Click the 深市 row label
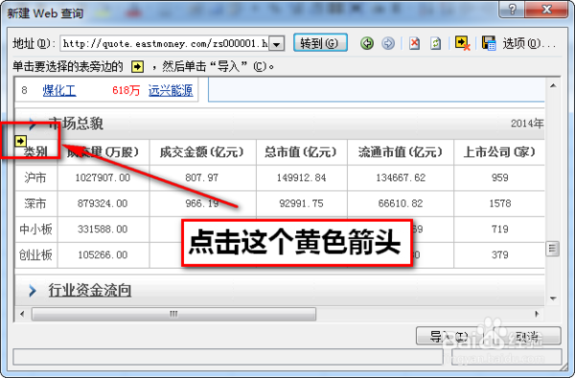Screen dimensions: 575x378 coord(35,203)
